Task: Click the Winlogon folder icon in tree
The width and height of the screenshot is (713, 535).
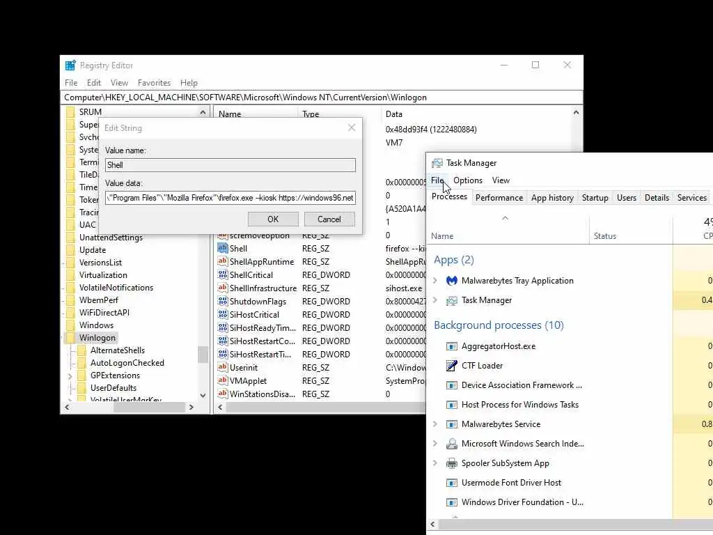Action: tap(70, 338)
